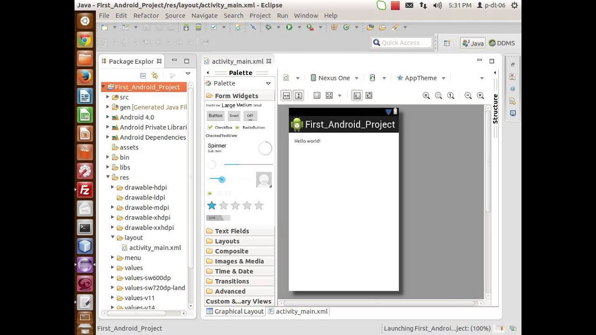Select RadioButton widget in palette
This screenshot has height=335, width=596.
click(x=250, y=127)
